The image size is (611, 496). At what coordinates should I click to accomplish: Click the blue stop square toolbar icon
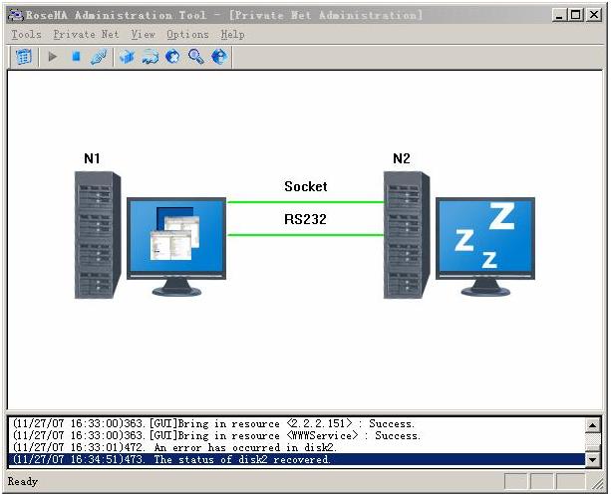pyautogui.click(x=77, y=57)
